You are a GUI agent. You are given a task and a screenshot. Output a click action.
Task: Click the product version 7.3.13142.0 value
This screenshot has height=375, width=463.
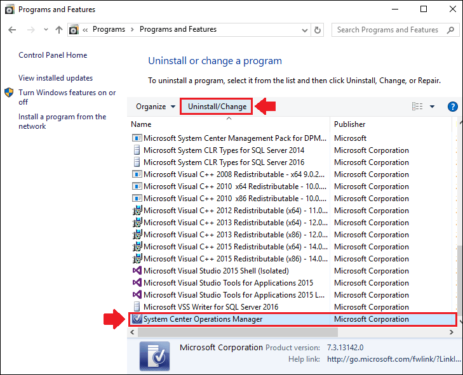click(x=345, y=348)
